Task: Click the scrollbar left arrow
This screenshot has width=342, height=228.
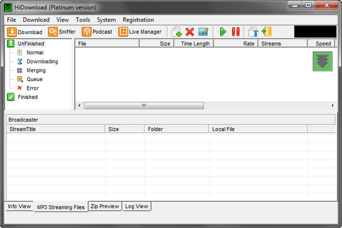Action: 79,105
